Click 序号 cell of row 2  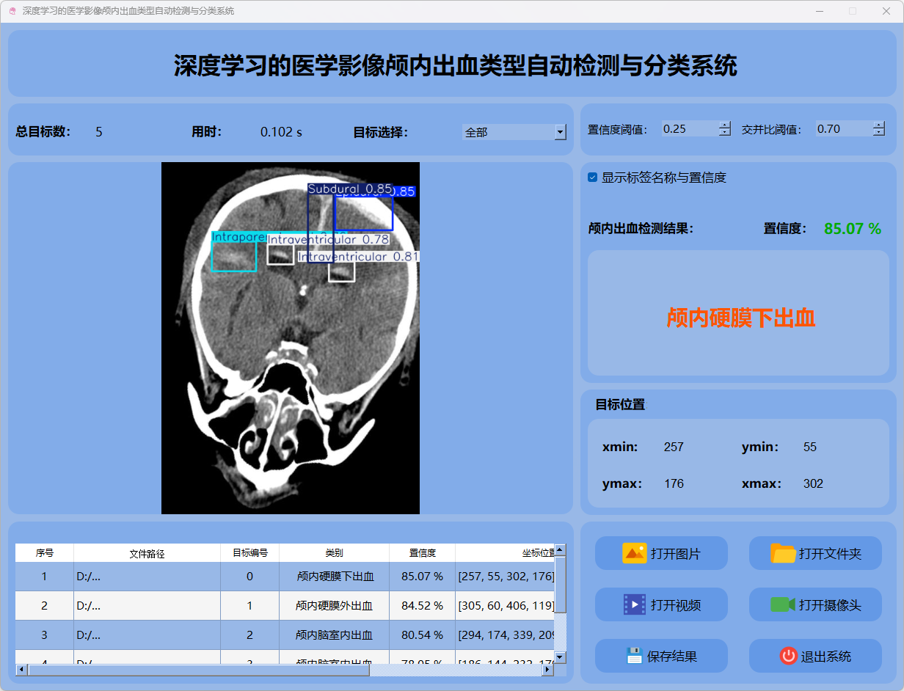pos(45,606)
